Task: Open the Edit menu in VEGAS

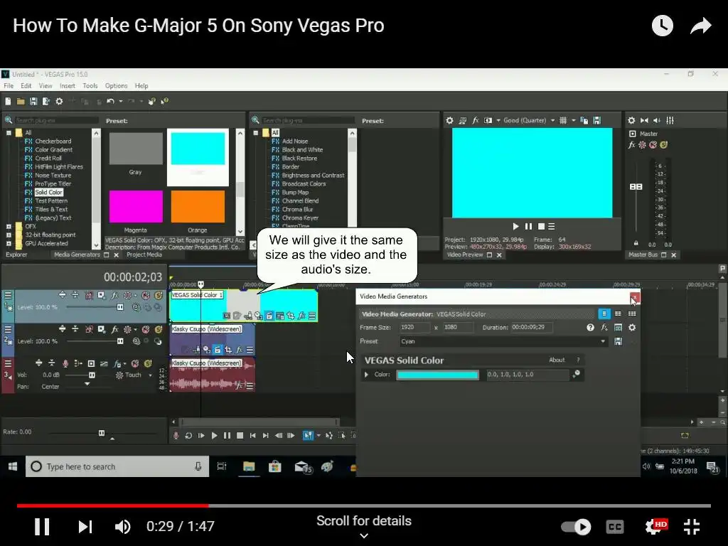Action: 26,86
